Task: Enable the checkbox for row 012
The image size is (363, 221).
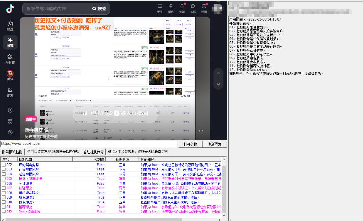Action: 4,211
